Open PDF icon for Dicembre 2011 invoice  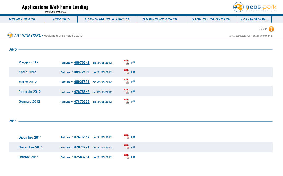tap(127, 137)
